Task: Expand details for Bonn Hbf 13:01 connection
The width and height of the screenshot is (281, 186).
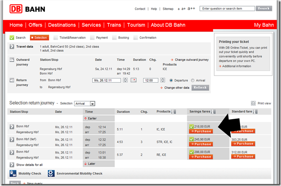Action: [12, 152]
